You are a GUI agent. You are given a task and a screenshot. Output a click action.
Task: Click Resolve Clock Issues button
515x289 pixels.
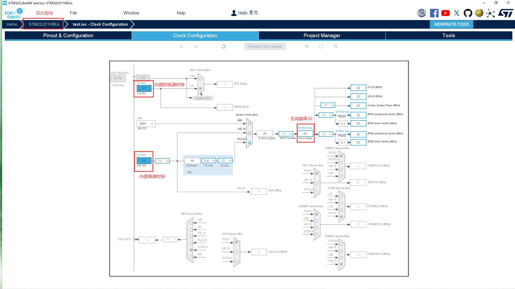(265, 46)
